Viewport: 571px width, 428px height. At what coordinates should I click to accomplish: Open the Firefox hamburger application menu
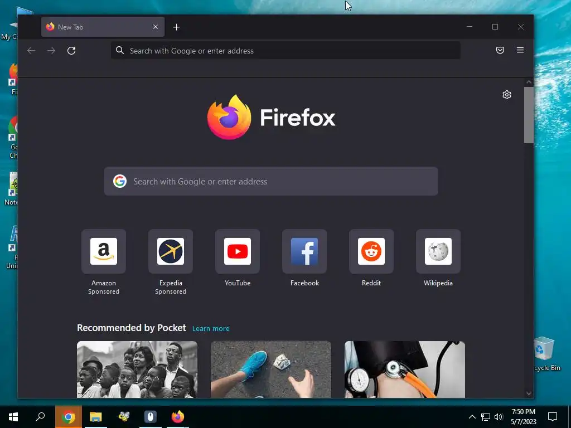tap(520, 50)
